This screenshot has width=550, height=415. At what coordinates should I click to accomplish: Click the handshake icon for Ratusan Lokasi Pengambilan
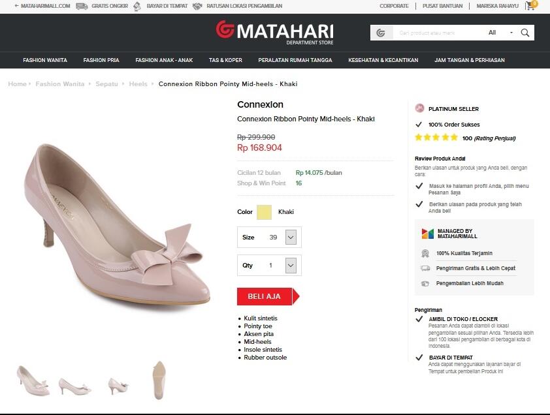pyautogui.click(x=197, y=6)
